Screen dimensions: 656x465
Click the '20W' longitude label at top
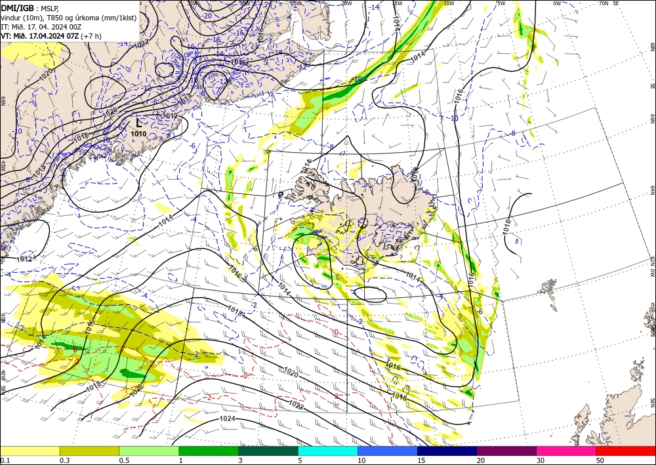pos(346,3)
